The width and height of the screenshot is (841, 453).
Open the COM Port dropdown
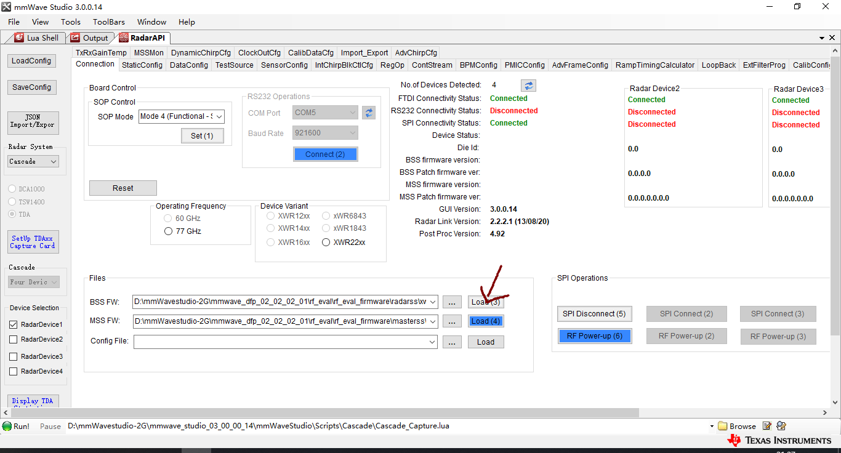[352, 113]
